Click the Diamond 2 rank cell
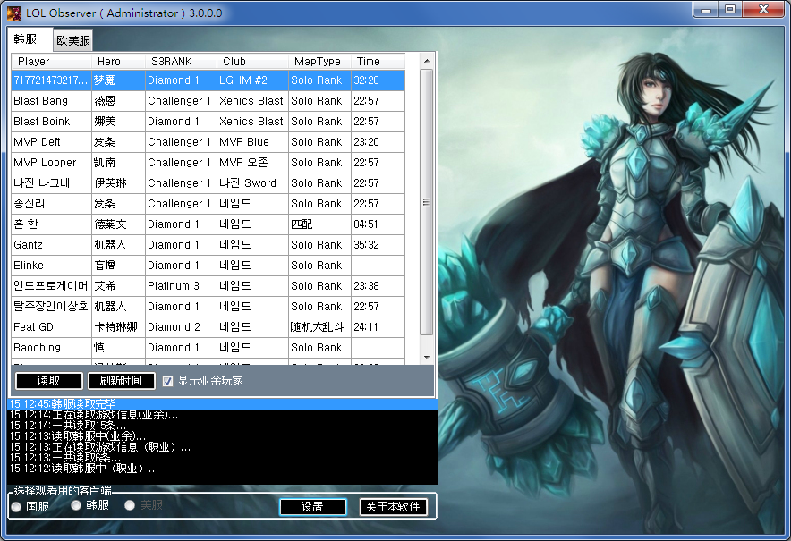Image resolution: width=791 pixels, height=541 pixels. pos(181,327)
